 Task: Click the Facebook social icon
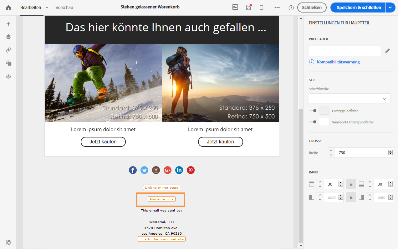click(x=133, y=170)
